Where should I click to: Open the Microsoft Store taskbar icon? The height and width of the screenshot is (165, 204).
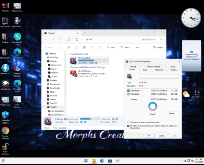pyautogui.click(x=110, y=161)
